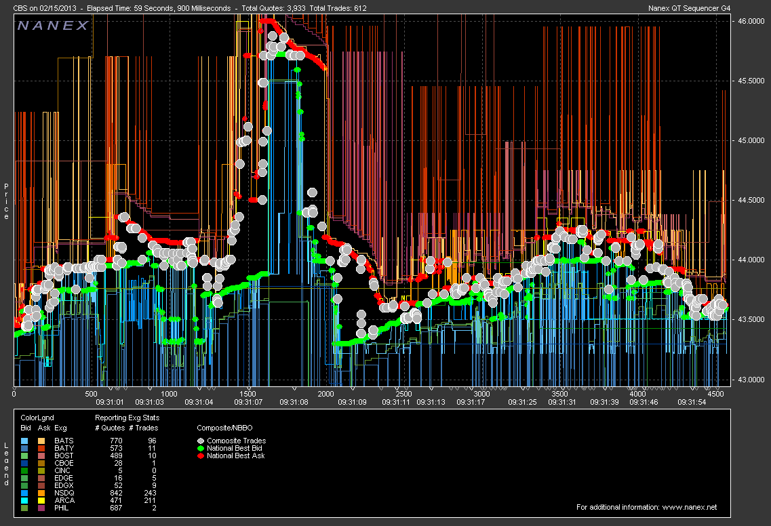
Task: Click the National Best Bid green legend marker
Action: (x=201, y=448)
